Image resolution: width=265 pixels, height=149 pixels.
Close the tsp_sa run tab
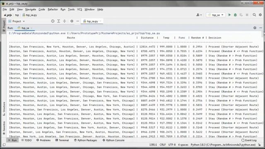pos(31,28)
